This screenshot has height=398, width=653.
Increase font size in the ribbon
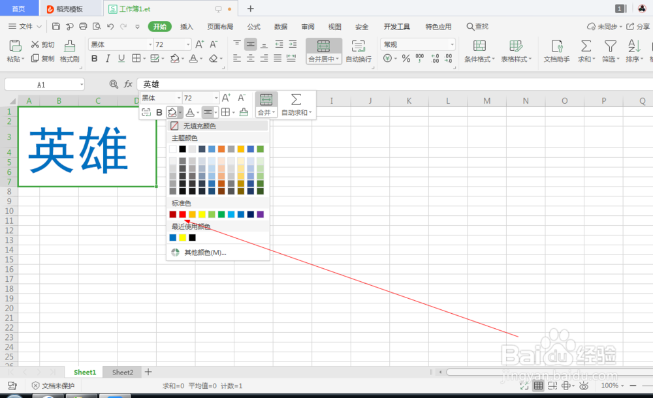point(200,44)
